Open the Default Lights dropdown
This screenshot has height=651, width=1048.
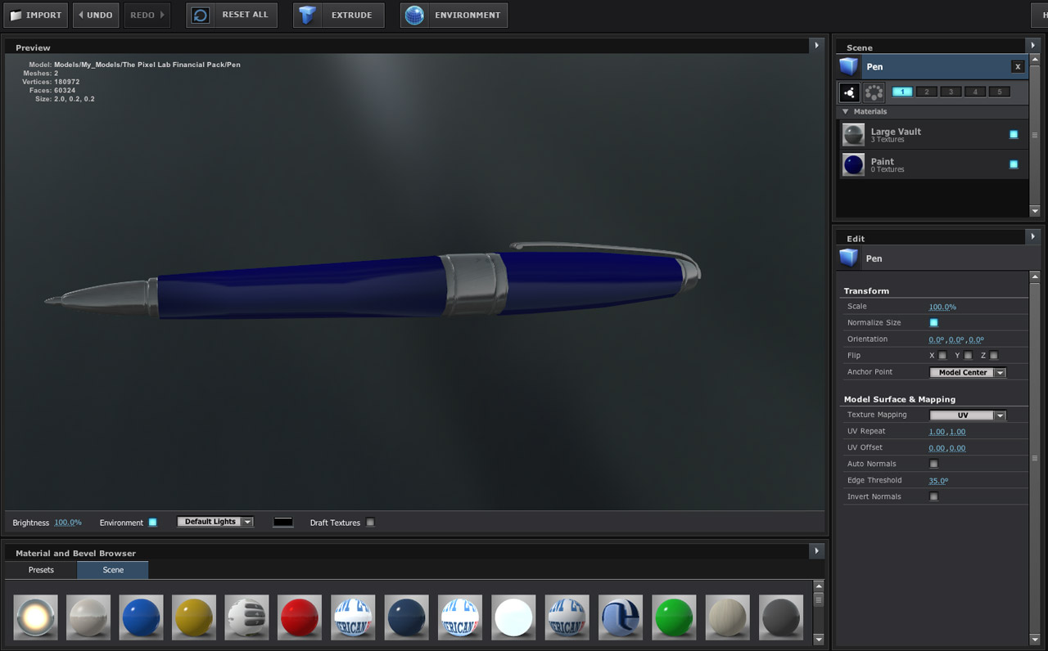215,522
